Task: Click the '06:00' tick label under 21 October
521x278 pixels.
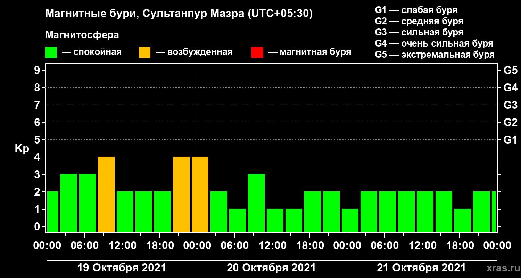Action: tap(384, 246)
